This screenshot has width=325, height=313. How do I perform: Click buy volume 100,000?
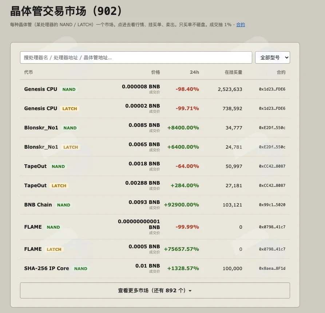click(x=232, y=268)
